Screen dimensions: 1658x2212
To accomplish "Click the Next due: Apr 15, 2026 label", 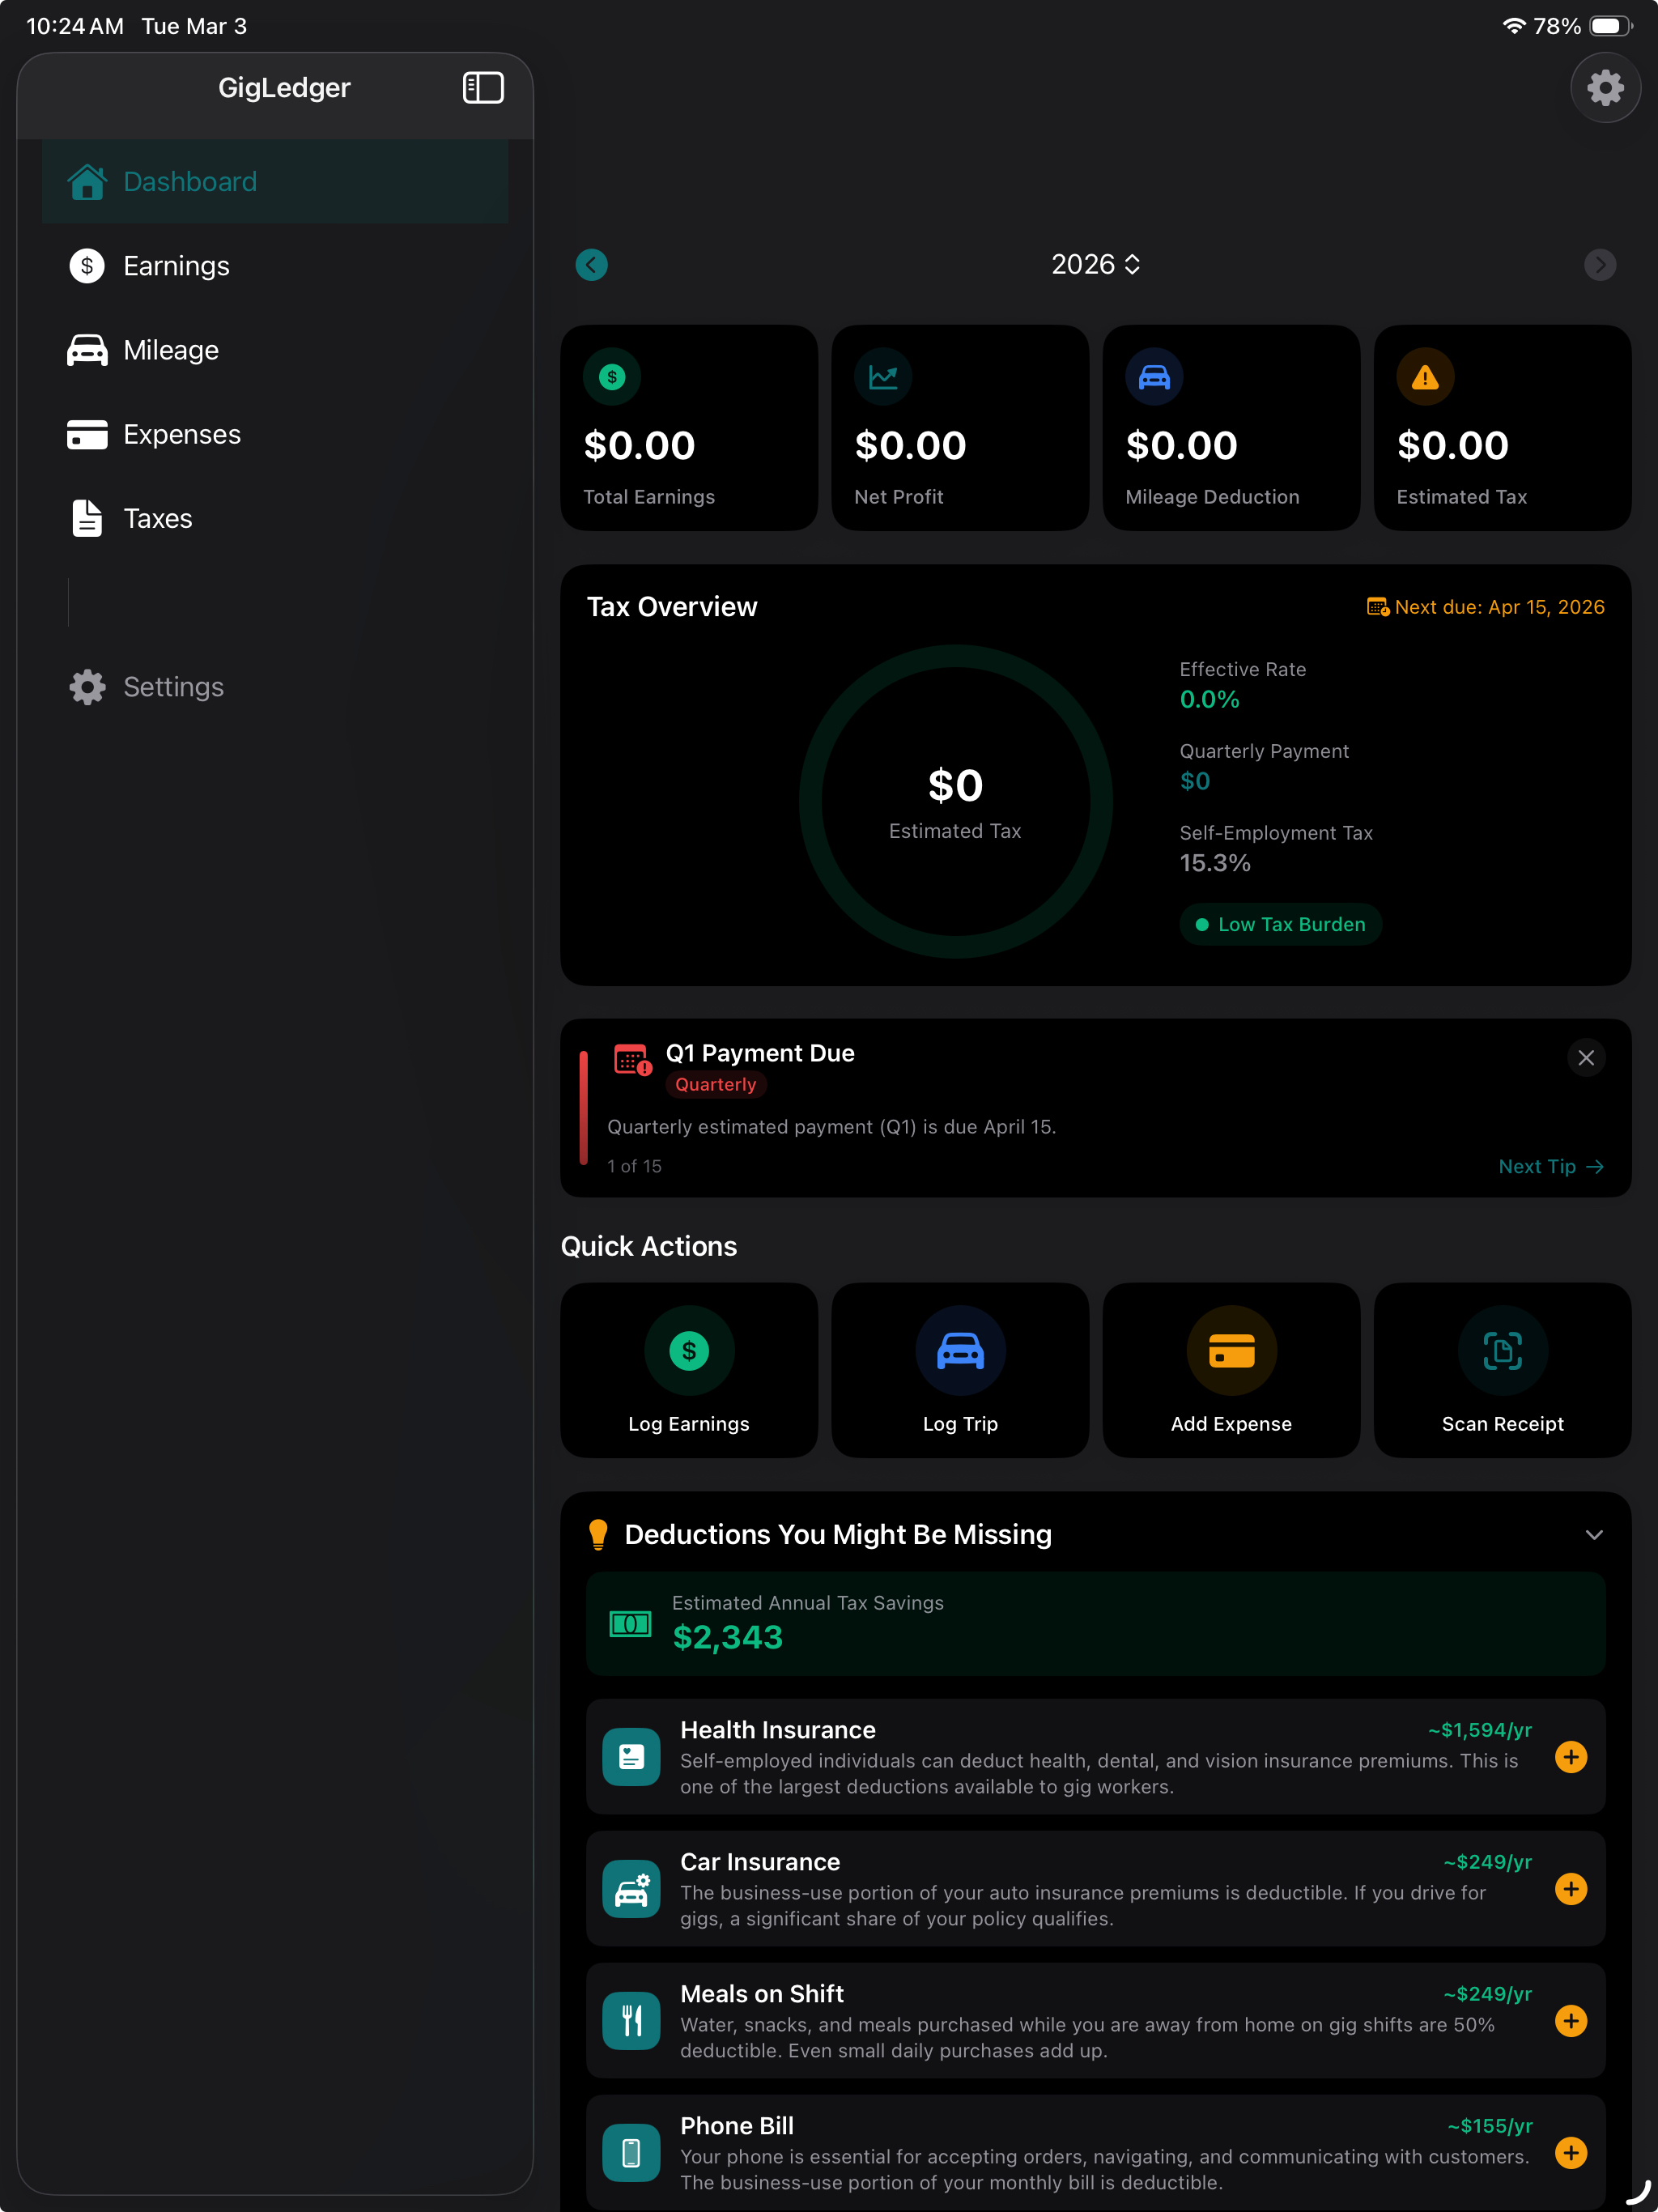I will tap(1499, 607).
